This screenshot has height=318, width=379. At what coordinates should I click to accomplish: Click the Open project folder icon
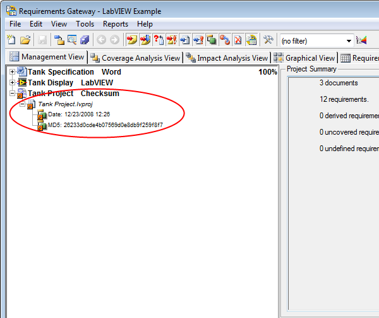25,40
